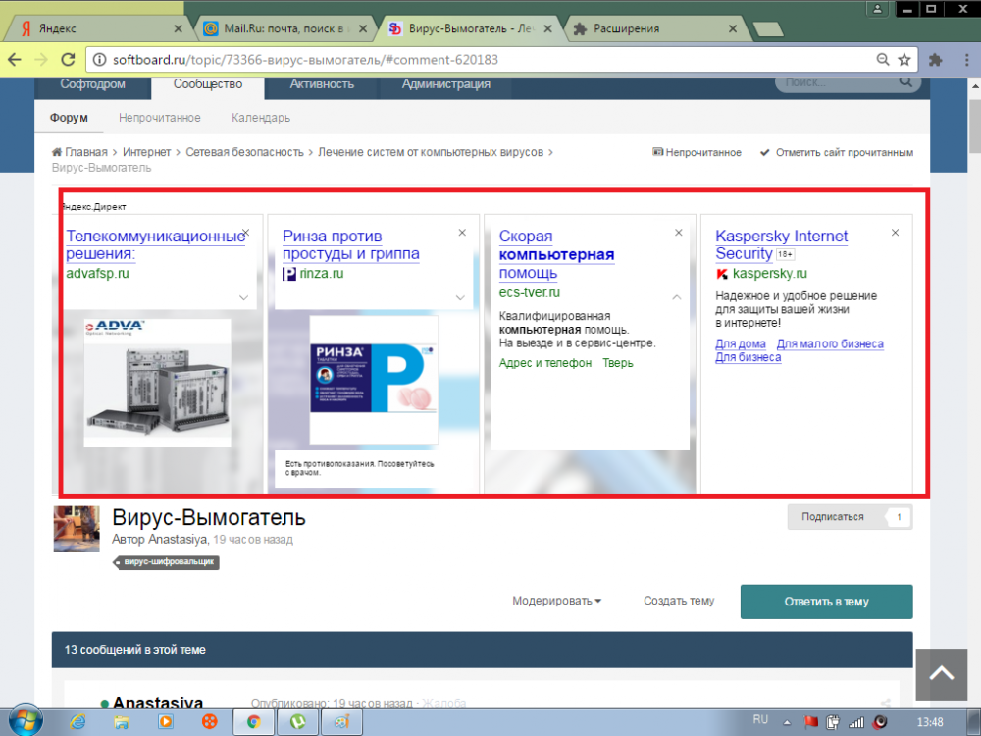Expand the advafsp.ru ad chevron
The width and height of the screenshot is (981, 736).
pos(244,296)
